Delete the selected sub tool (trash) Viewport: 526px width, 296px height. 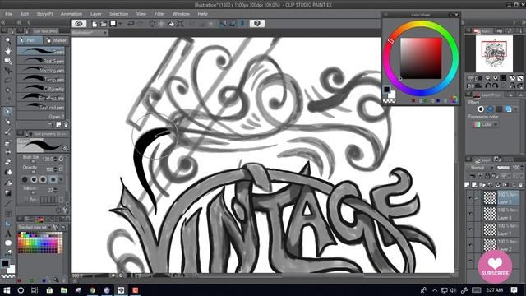[66, 125]
